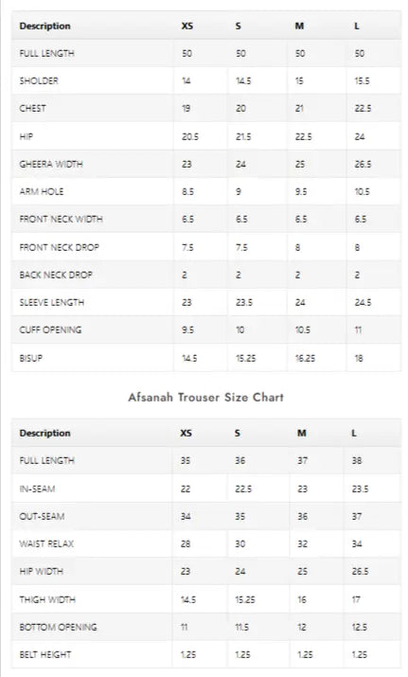Click the SHOLDER row label
This screenshot has width=408, height=677.
pyautogui.click(x=39, y=80)
